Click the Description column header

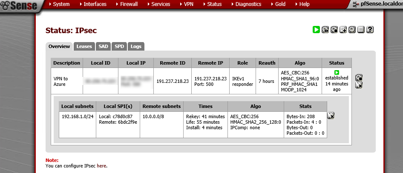coord(67,63)
